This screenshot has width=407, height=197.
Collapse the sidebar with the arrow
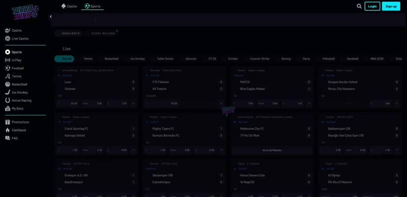(x=51, y=17)
